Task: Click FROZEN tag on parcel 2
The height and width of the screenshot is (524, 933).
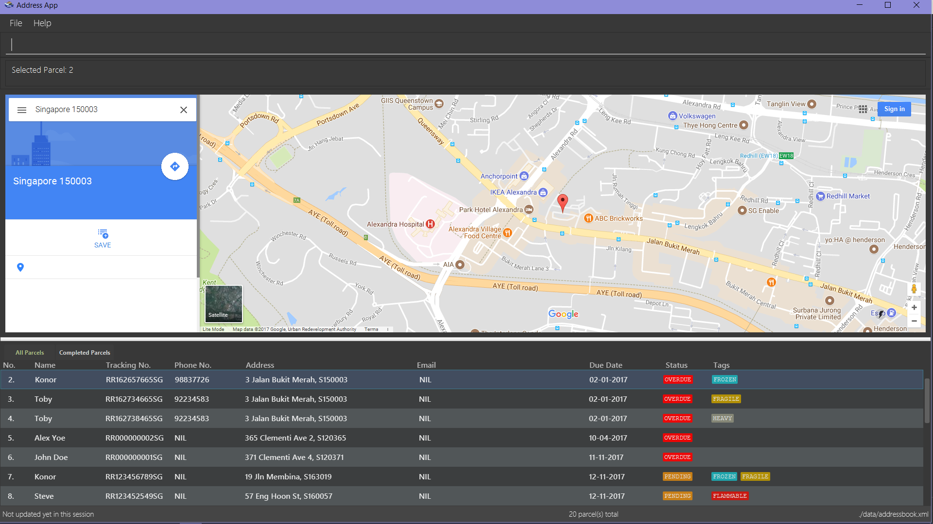Action: [x=725, y=380]
